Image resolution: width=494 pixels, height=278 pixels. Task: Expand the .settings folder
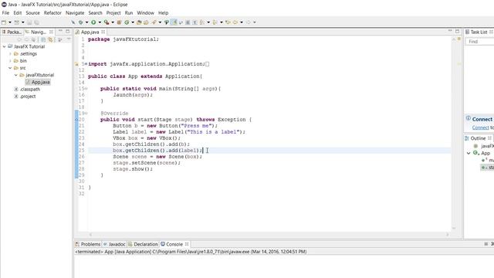click(10, 53)
